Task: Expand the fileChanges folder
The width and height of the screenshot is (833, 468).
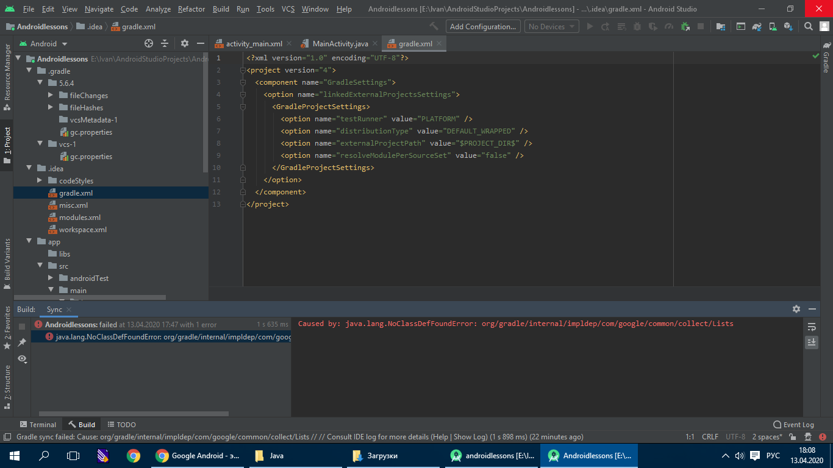Action: click(x=51, y=96)
